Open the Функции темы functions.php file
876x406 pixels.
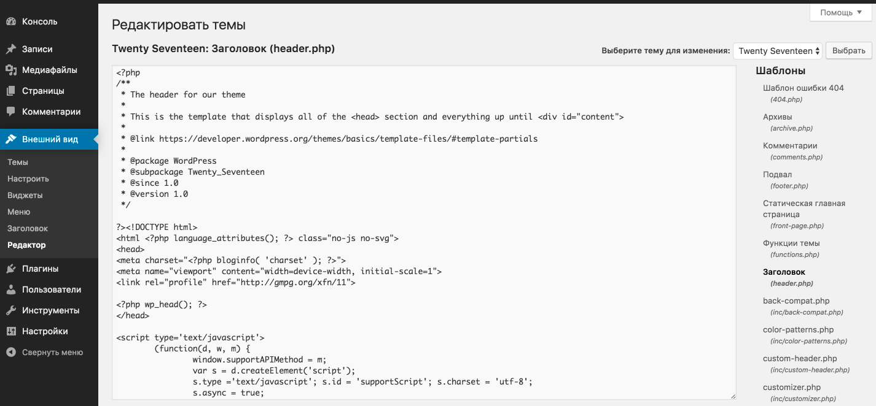[x=791, y=243]
